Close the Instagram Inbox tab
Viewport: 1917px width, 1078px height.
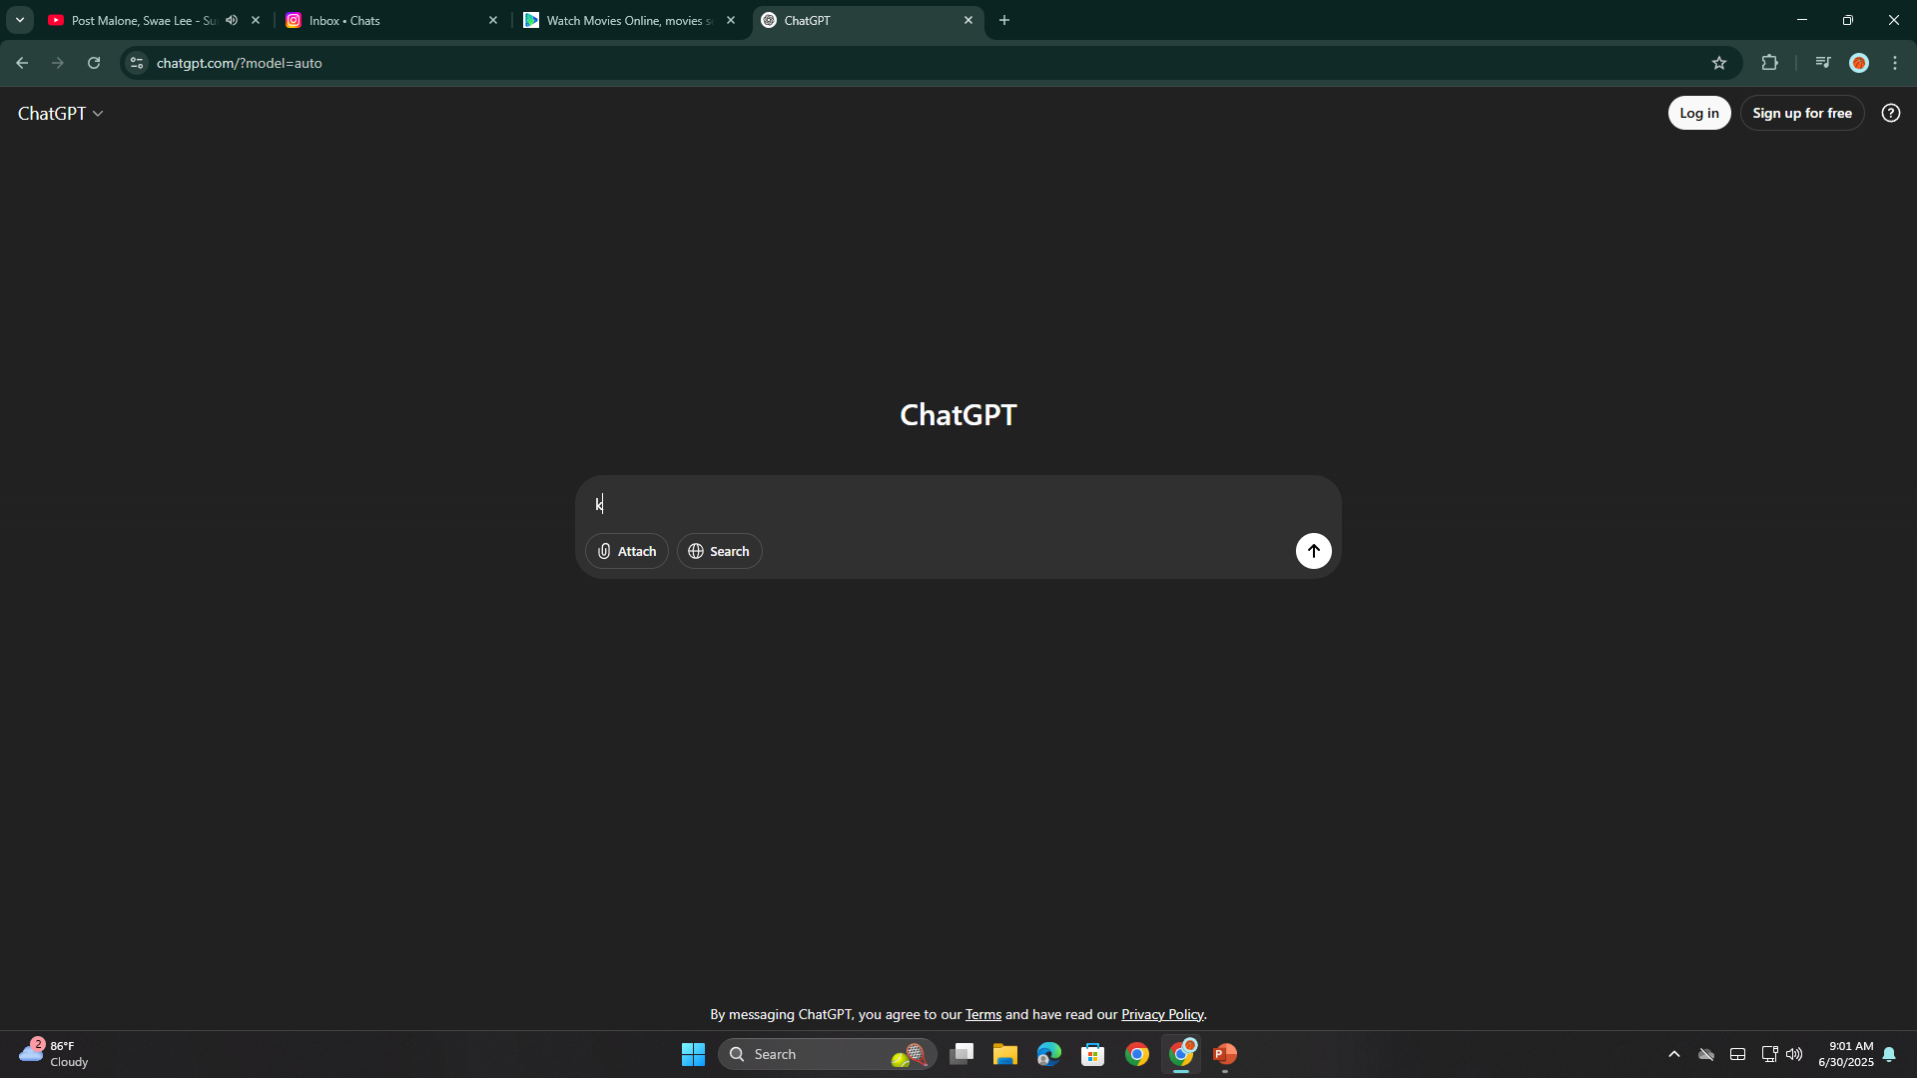pos(492,20)
